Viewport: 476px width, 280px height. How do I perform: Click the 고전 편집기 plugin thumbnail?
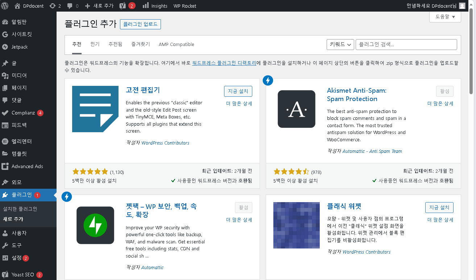95,109
